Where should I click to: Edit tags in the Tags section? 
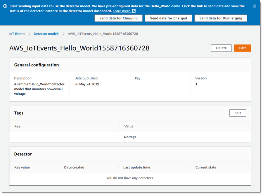tap(238, 113)
